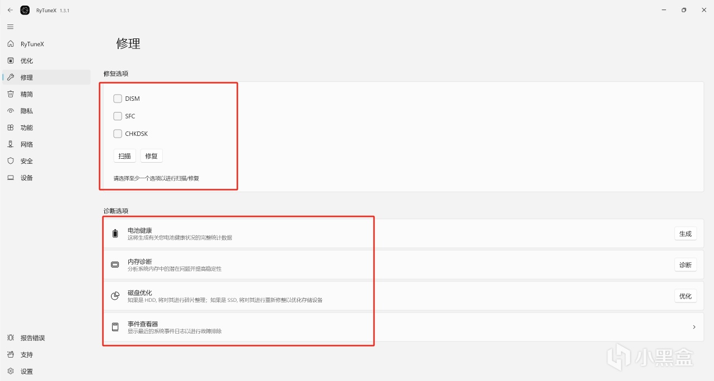Open the 优化 optimization icon in sidebar

[11, 61]
